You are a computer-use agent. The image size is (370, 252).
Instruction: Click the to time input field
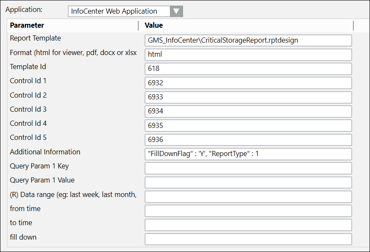pos(248,225)
